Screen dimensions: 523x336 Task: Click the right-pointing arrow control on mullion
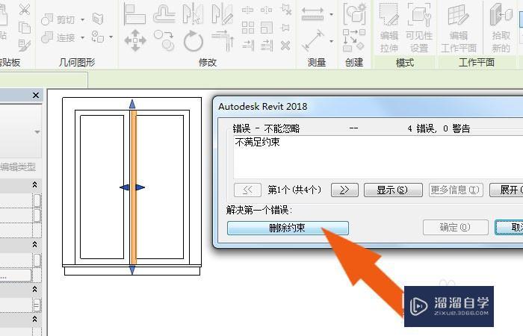pyautogui.click(x=140, y=187)
